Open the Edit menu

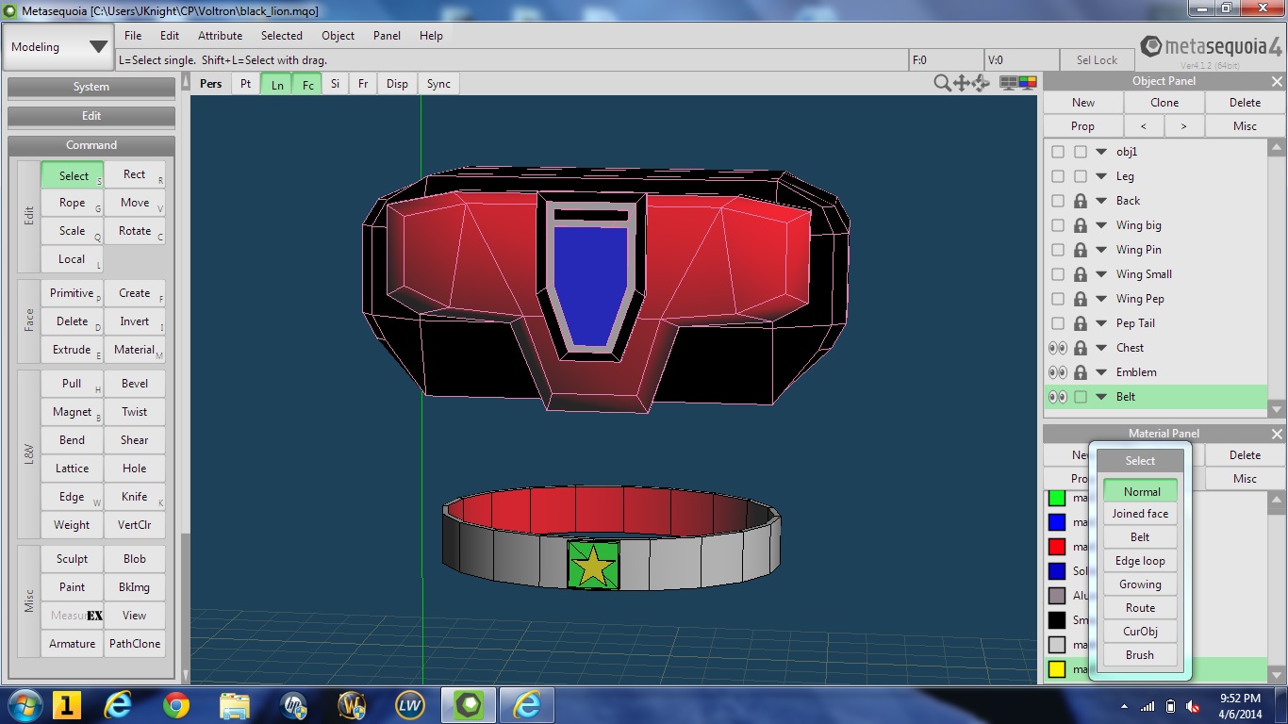coord(170,36)
